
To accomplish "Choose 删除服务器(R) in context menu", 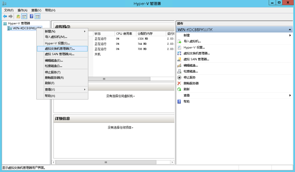I will (x=62, y=78).
